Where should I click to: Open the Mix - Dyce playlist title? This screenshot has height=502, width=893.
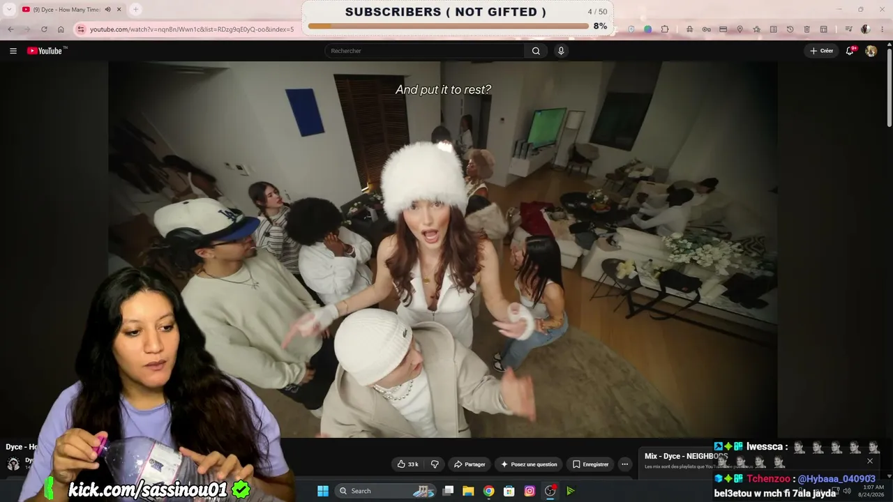point(686,457)
